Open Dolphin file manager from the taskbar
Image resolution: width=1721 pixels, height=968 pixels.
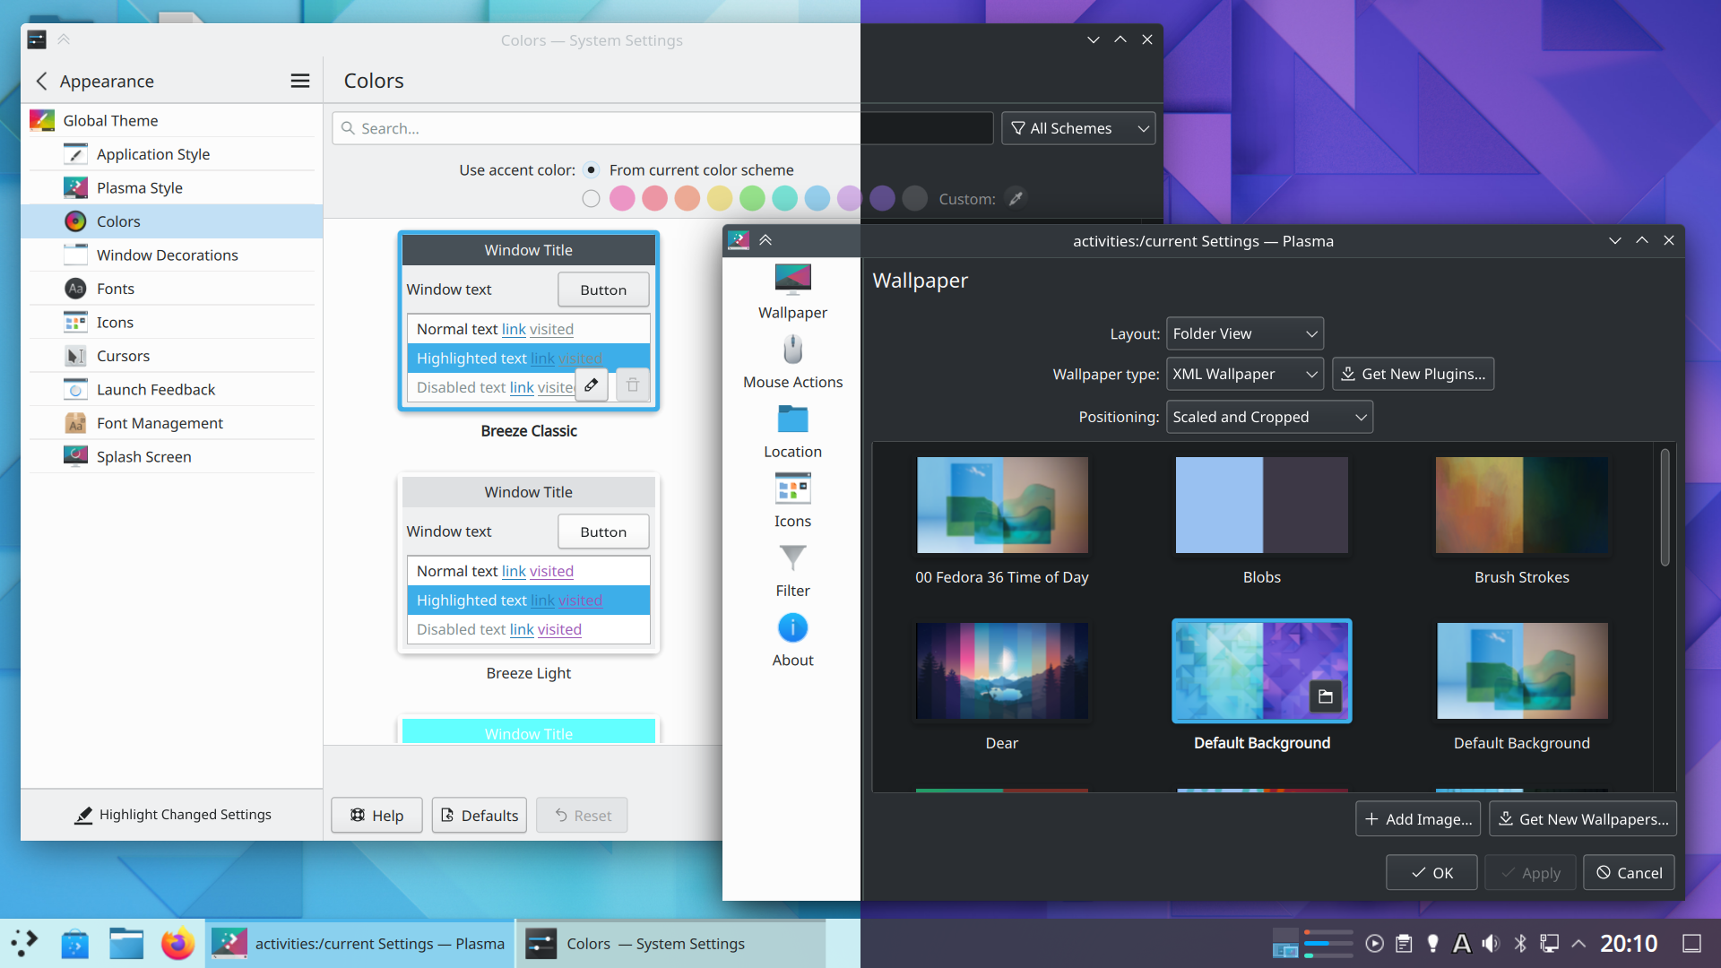tap(126, 943)
